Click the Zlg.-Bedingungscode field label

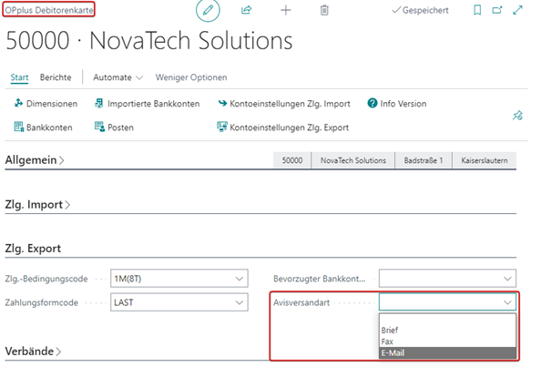click(x=46, y=279)
